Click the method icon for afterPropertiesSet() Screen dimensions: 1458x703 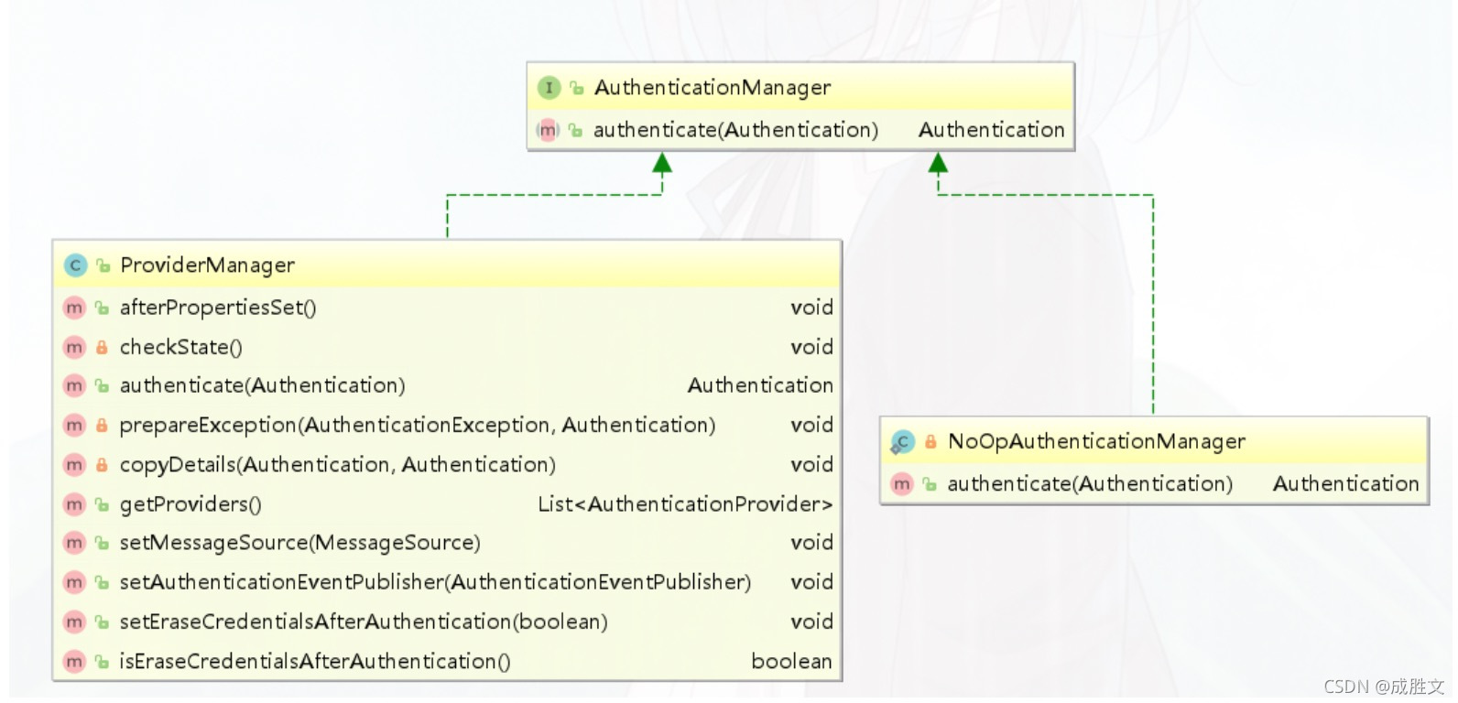74,308
